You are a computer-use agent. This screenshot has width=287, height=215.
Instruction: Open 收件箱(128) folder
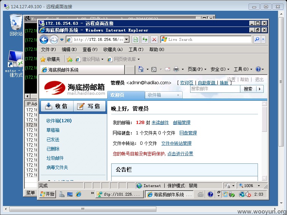[x=59, y=121]
